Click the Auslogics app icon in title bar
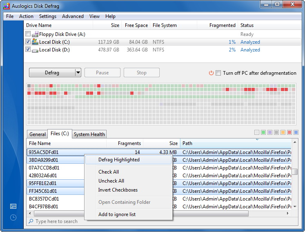The height and width of the screenshot is (232, 305). [x=6, y=6]
